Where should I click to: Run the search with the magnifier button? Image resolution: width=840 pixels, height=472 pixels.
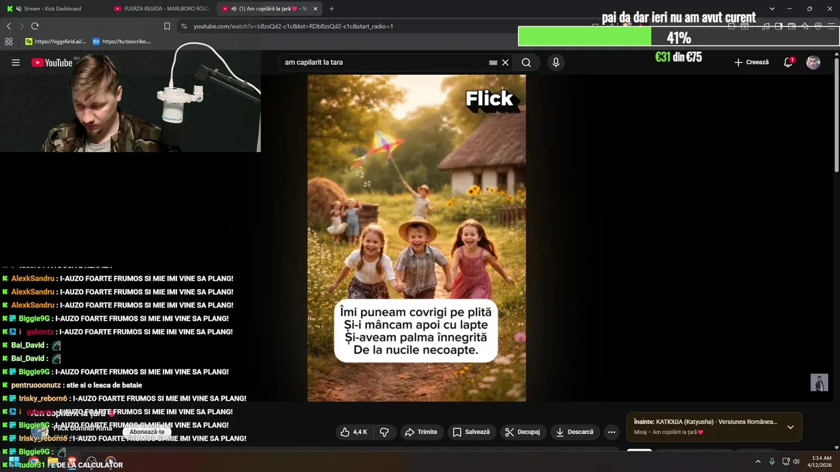tap(526, 62)
